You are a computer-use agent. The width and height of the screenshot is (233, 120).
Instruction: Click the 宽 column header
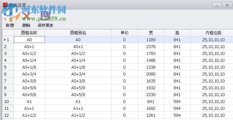click(x=151, y=33)
